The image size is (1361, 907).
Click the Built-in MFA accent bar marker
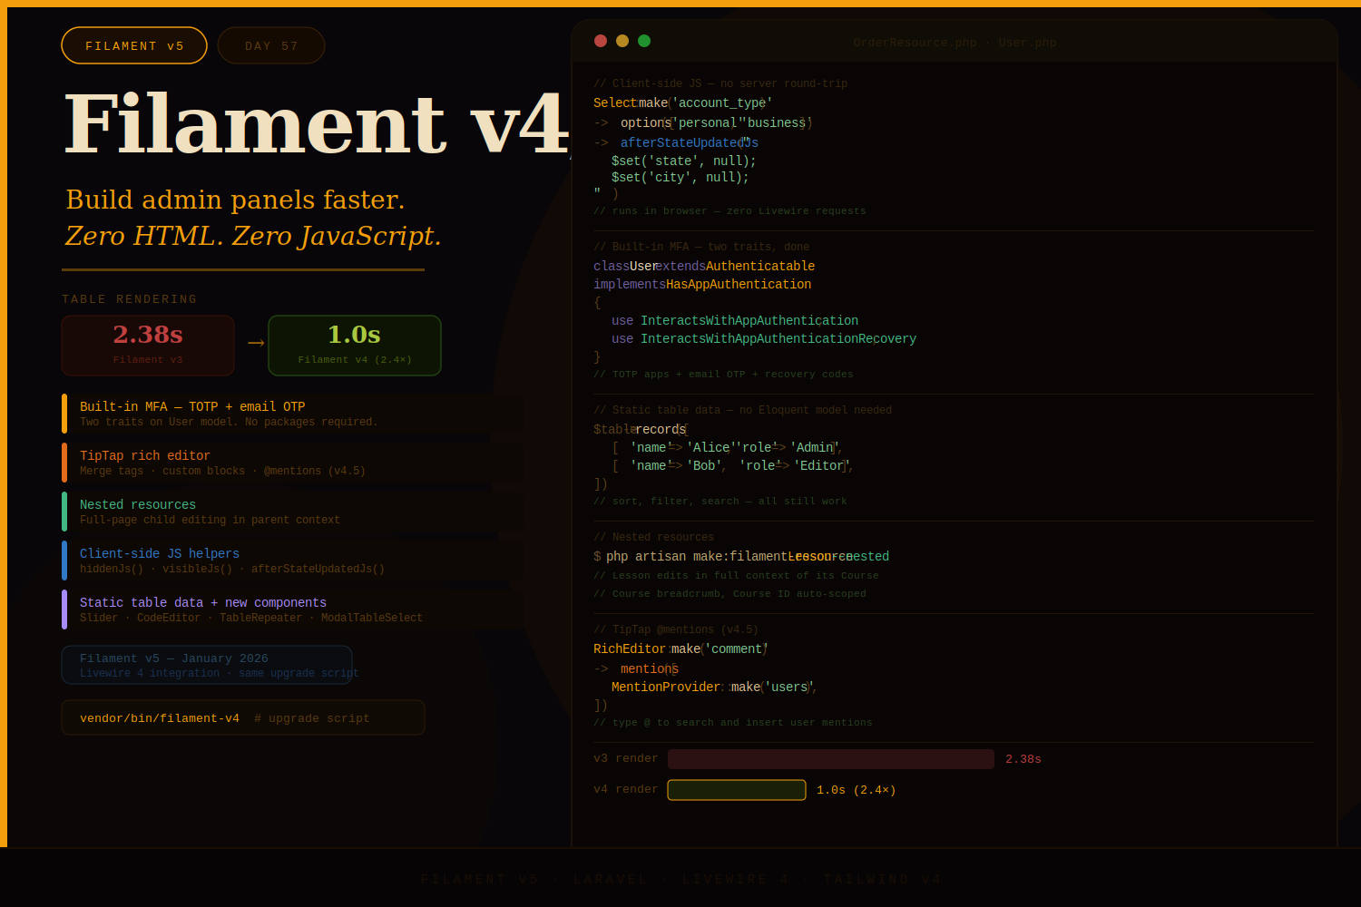pos(64,413)
